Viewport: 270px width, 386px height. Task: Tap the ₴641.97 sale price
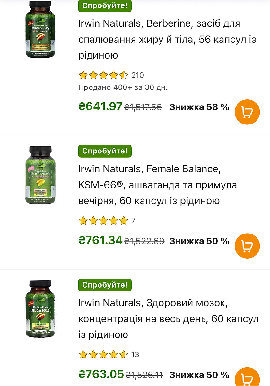coord(100,106)
